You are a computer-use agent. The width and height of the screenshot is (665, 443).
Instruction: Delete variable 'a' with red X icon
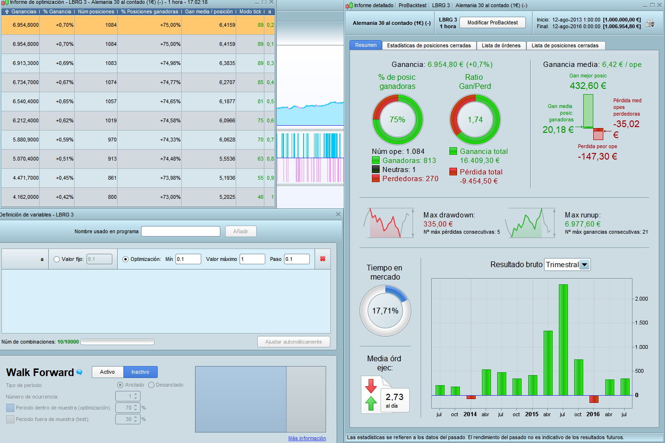pos(323,259)
